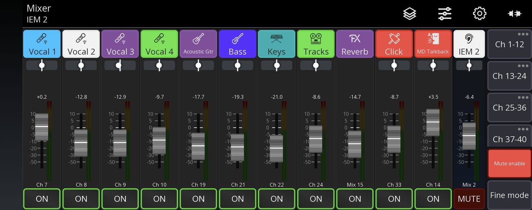Viewport: 532px width, 210px height.
Task: Switch to the Ch 13-24 layer
Action: tap(510, 76)
